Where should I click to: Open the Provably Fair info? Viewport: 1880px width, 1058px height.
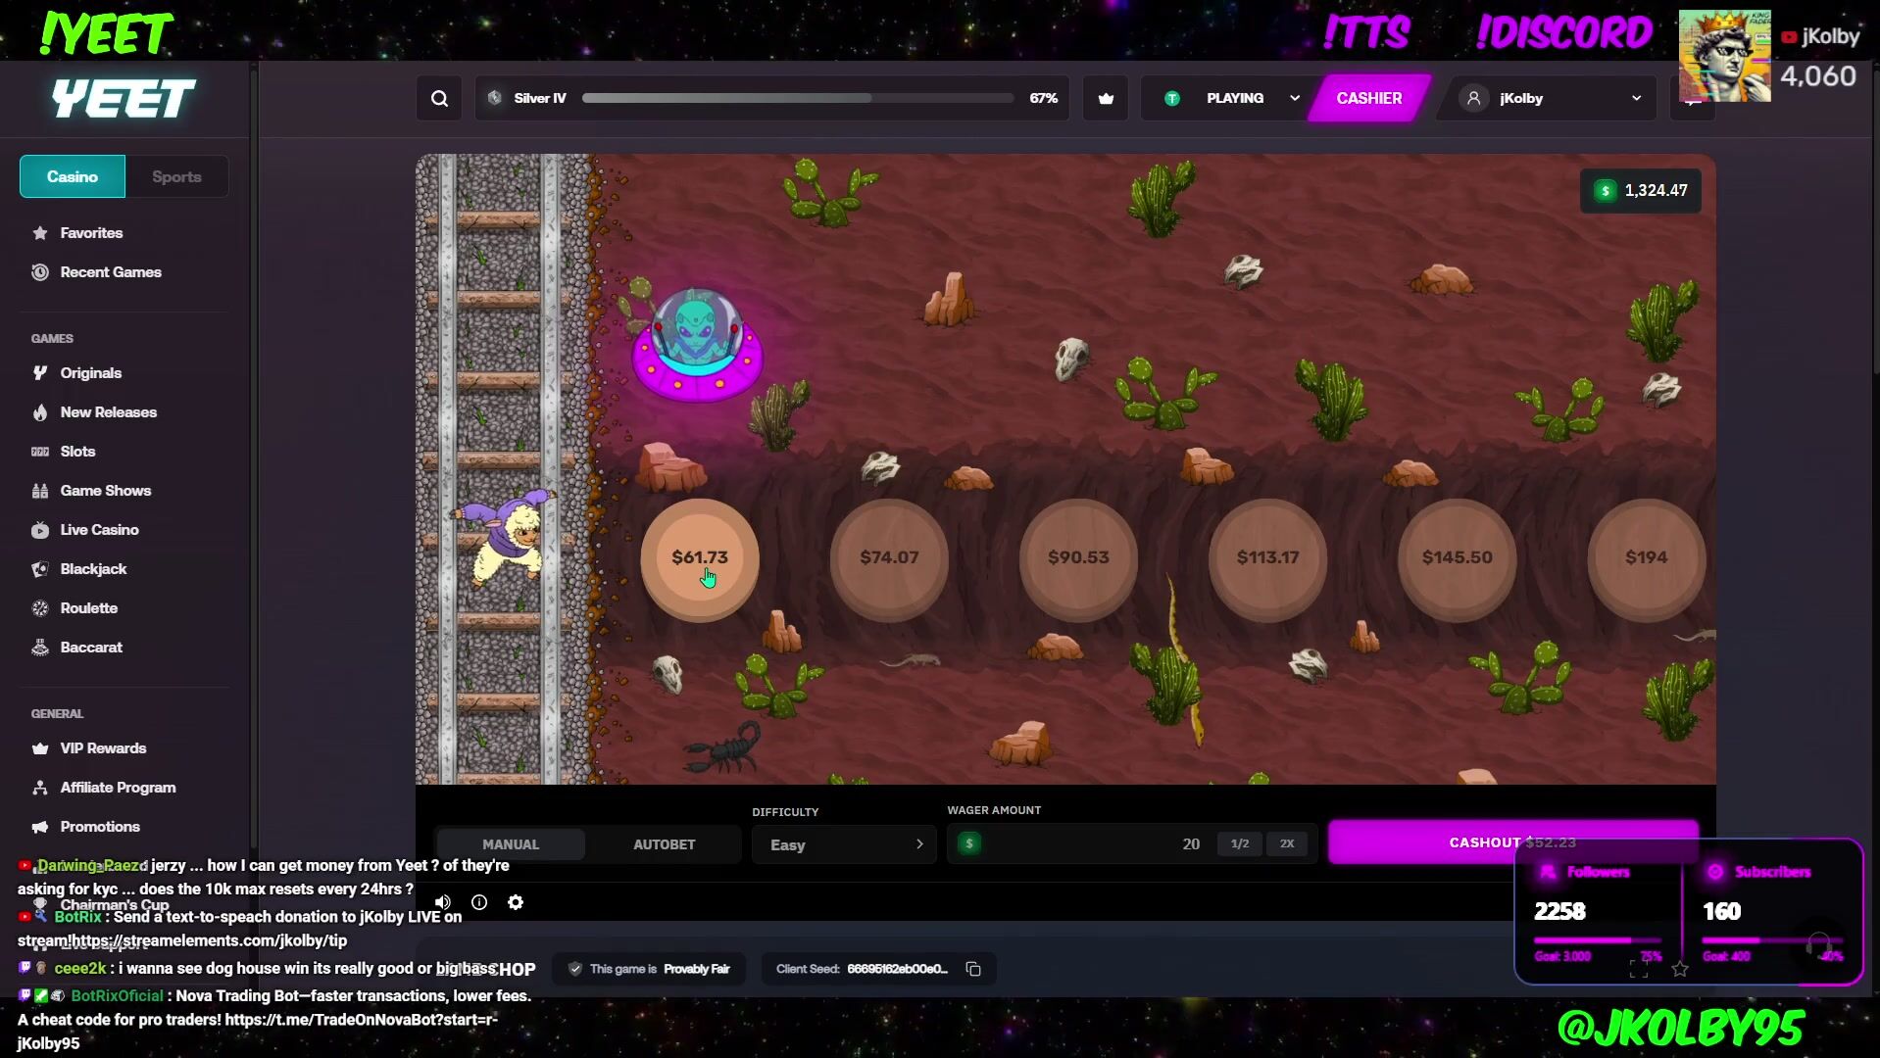(x=649, y=969)
